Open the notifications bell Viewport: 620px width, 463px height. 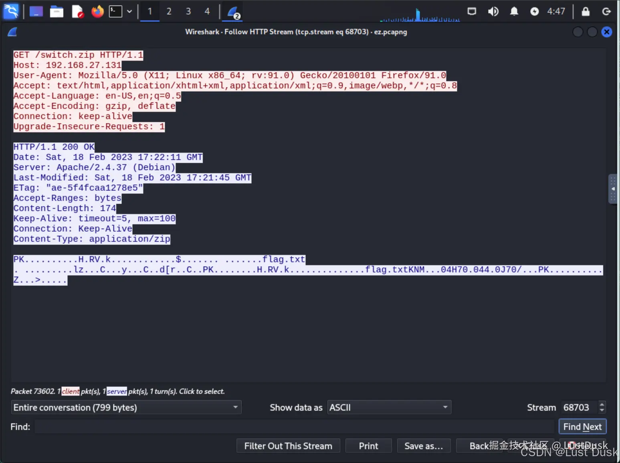tap(514, 11)
